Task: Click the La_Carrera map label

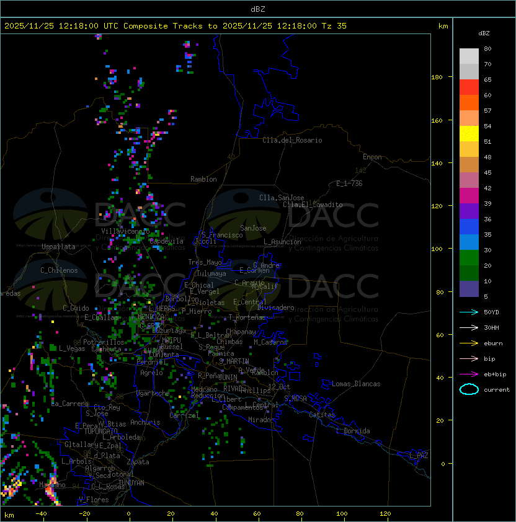Action: [69, 404]
